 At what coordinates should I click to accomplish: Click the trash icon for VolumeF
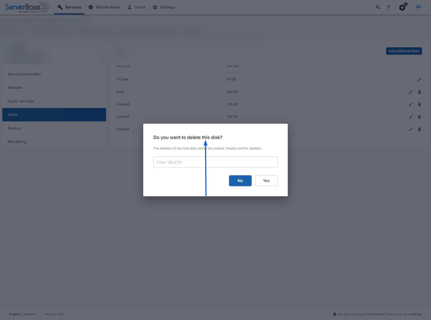[419, 129]
